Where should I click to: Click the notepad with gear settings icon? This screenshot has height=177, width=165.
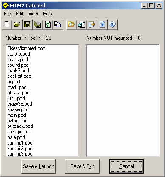[x=92, y=25]
